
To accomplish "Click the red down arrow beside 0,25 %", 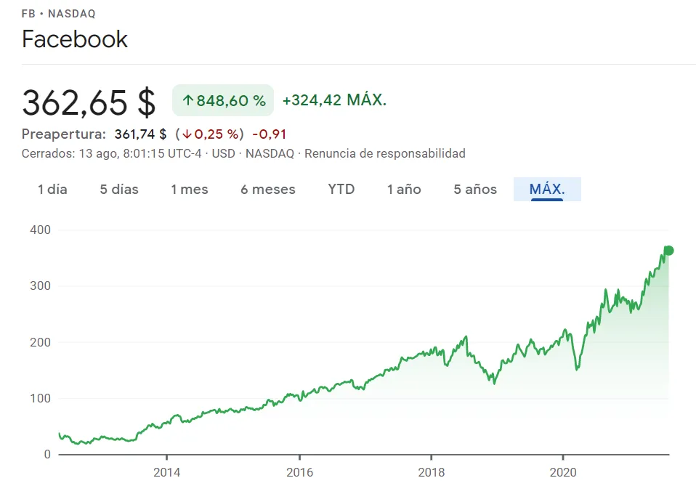I will click(187, 134).
